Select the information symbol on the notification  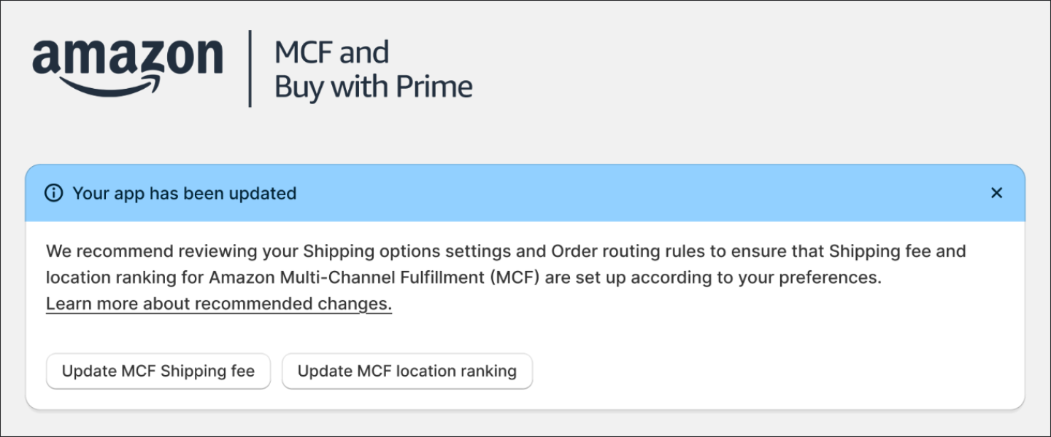[53, 192]
